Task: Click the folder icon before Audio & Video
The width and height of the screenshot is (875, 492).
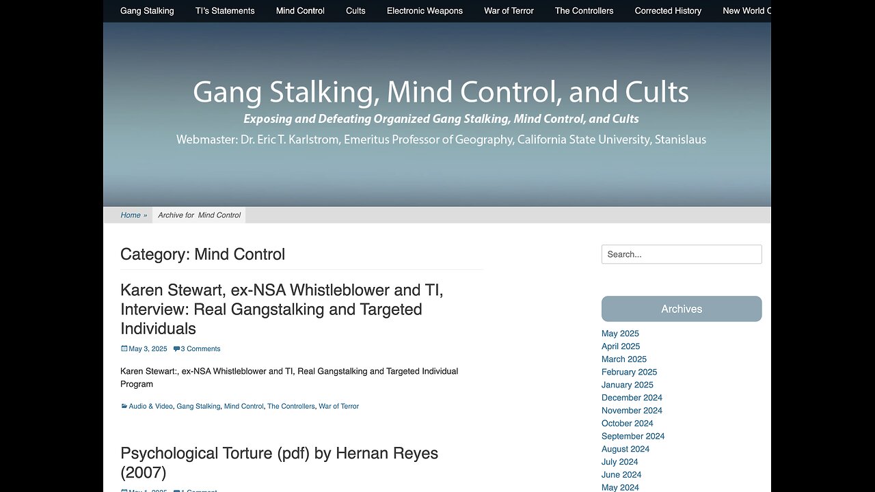Action: 124,406
